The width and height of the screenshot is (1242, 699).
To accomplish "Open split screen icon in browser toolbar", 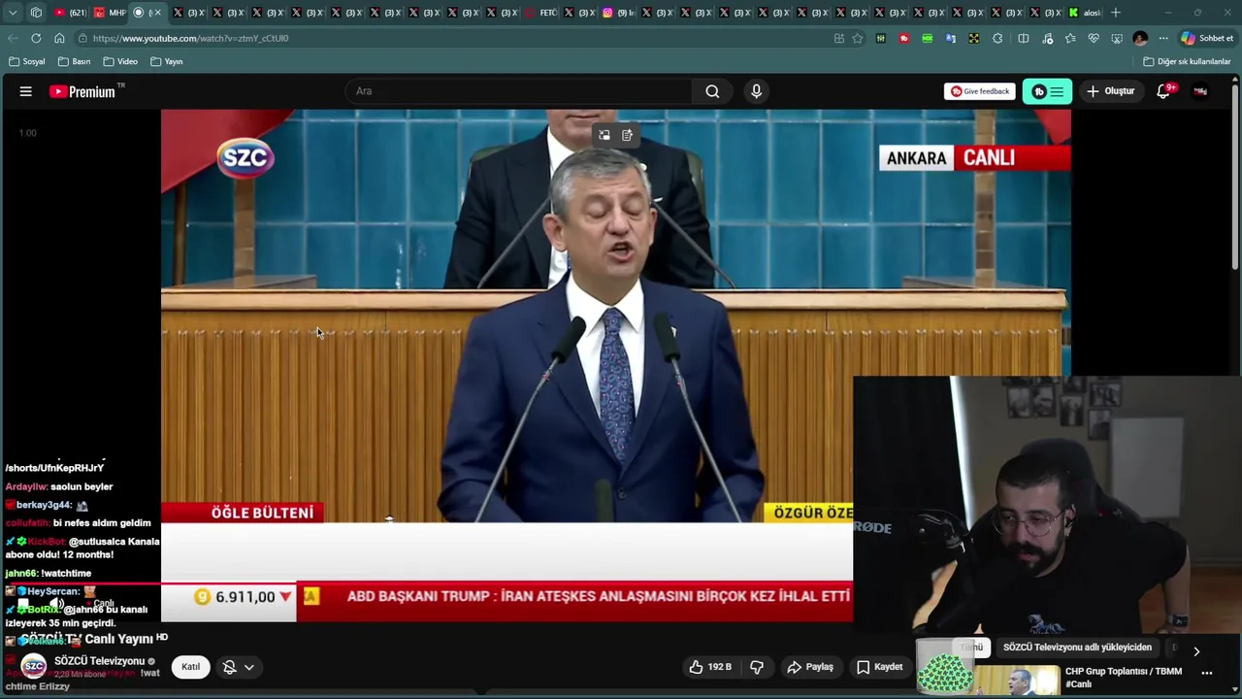I will (x=1023, y=38).
